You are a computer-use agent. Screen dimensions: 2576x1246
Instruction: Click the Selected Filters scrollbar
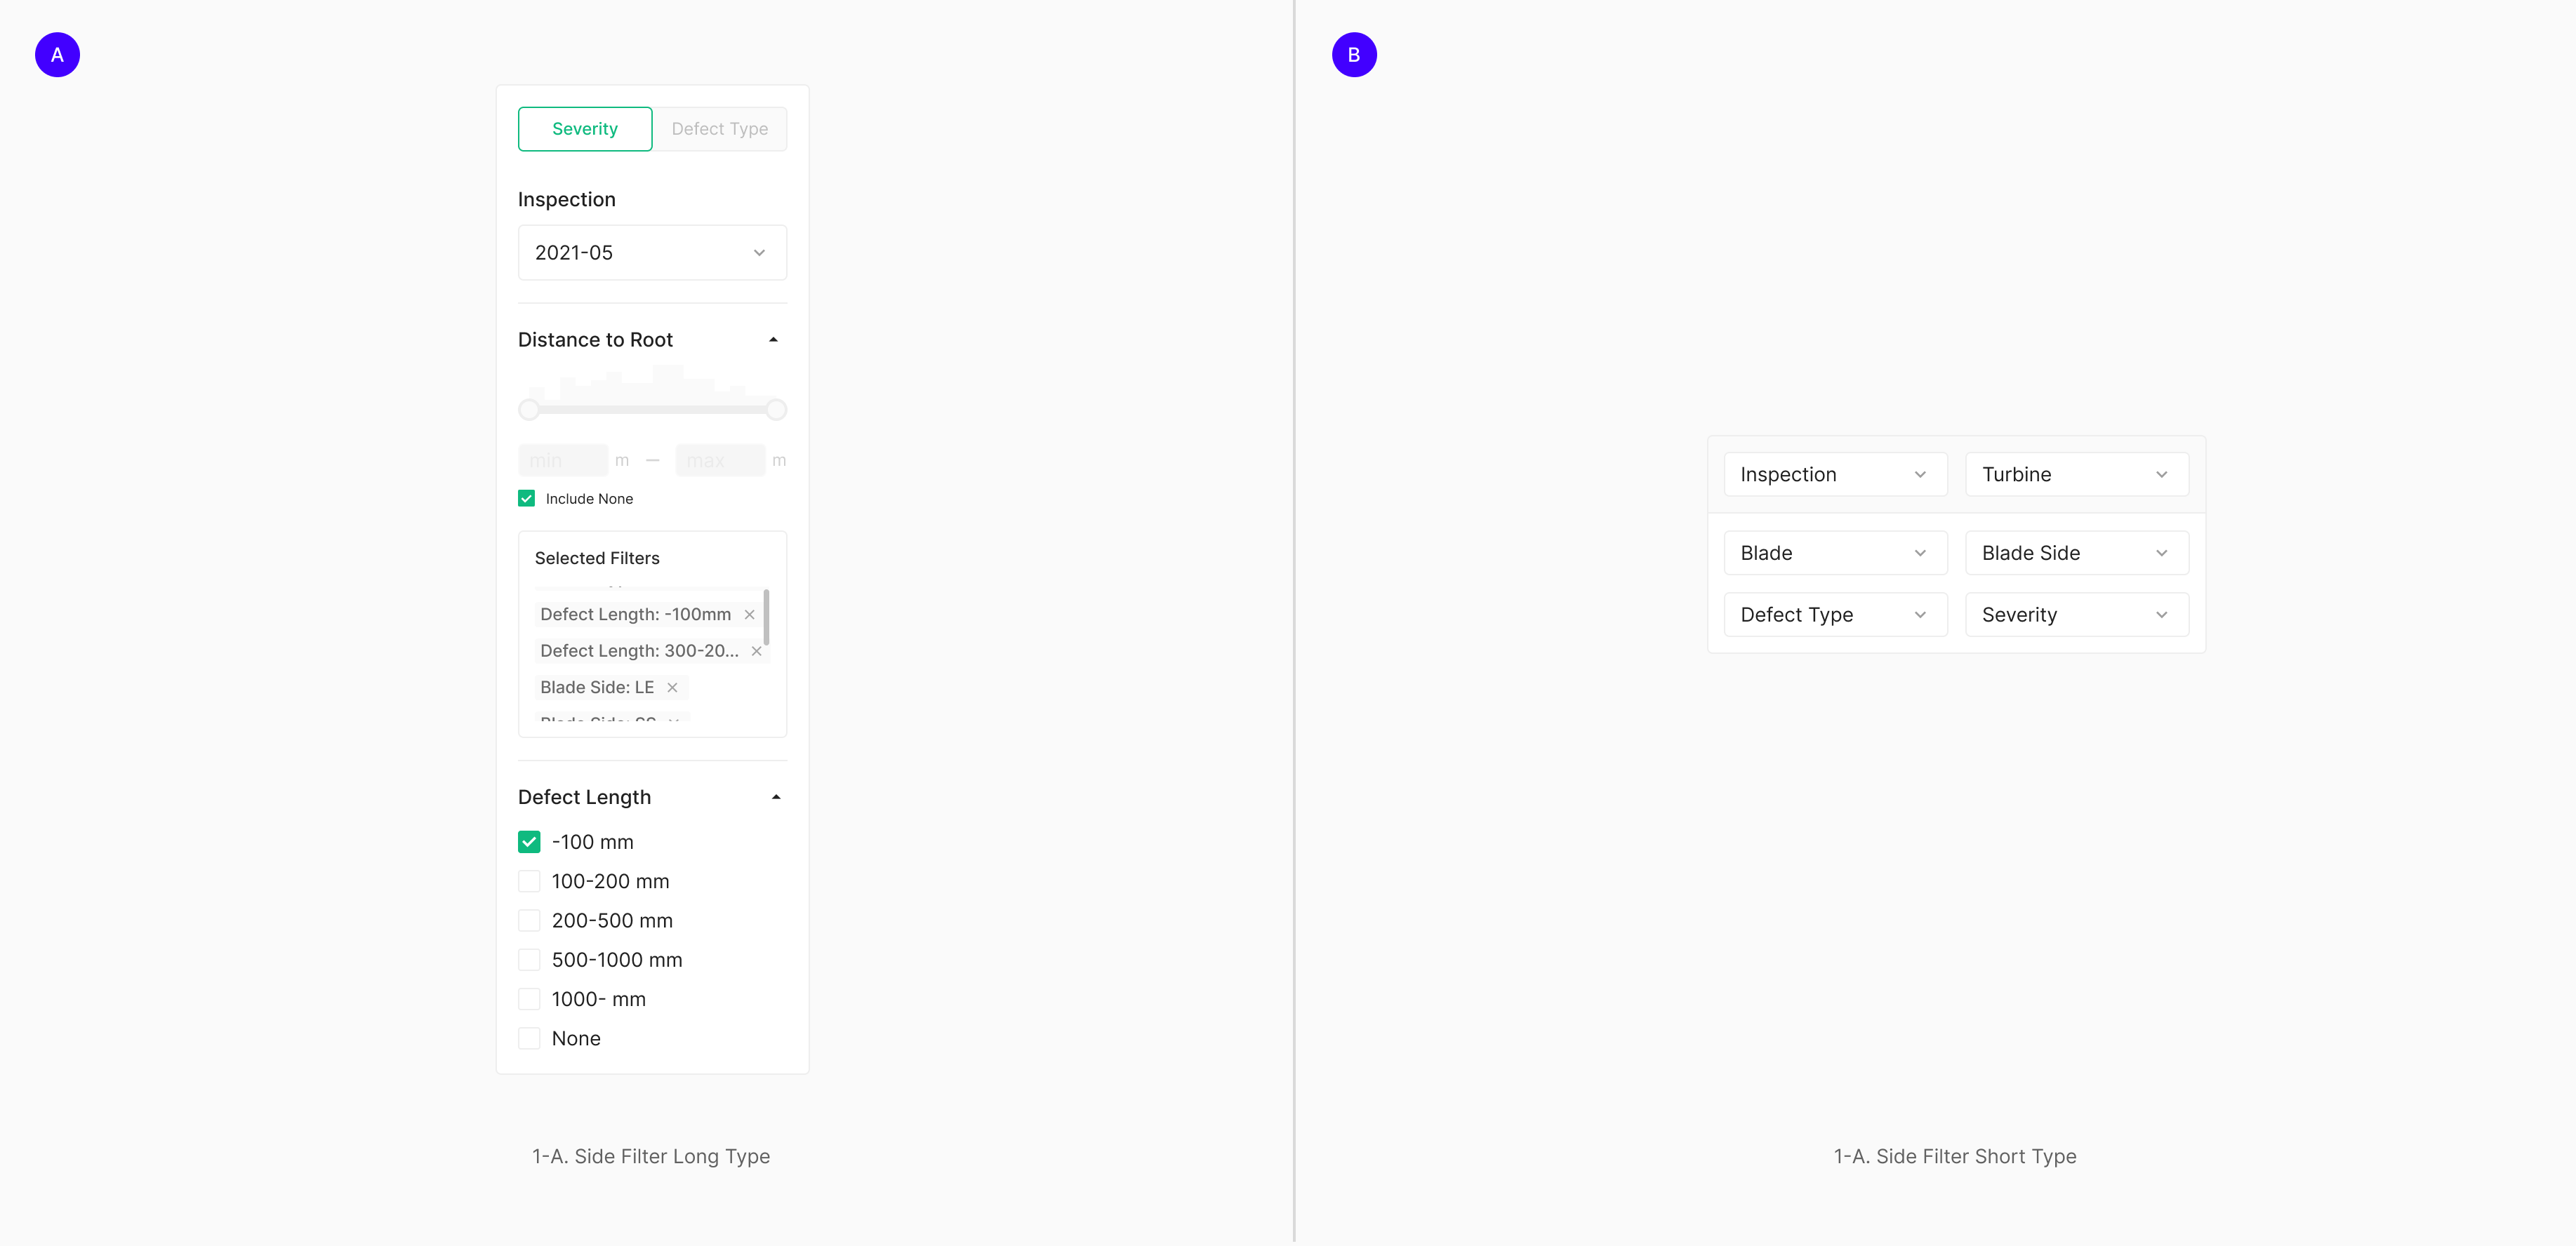pos(766,617)
